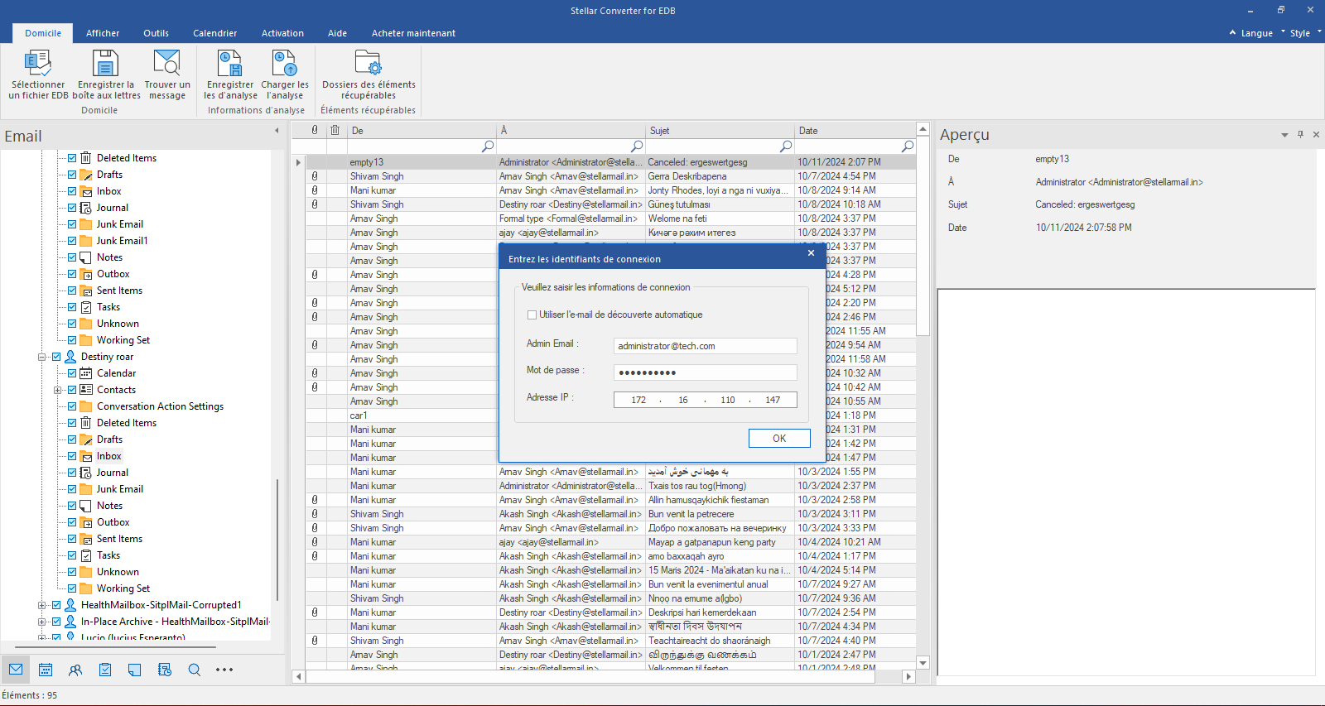1325x706 pixels.
Task: Toggle first Deleted Items folder checkbox
Action: tap(72, 158)
